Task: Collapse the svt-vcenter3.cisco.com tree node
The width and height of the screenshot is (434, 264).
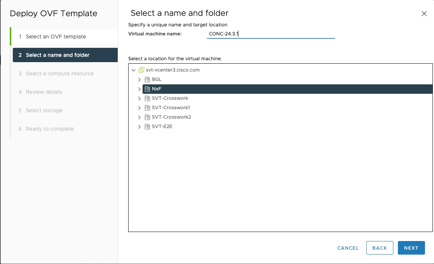Action: 134,70
